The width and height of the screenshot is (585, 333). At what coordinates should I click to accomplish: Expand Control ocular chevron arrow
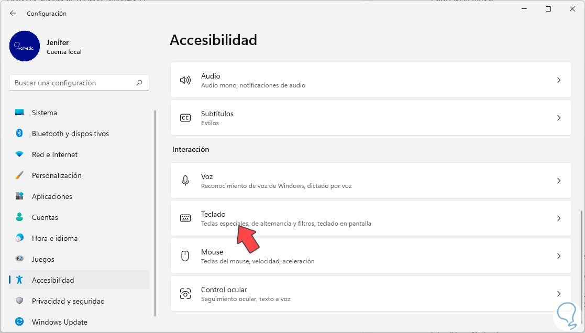pos(559,294)
